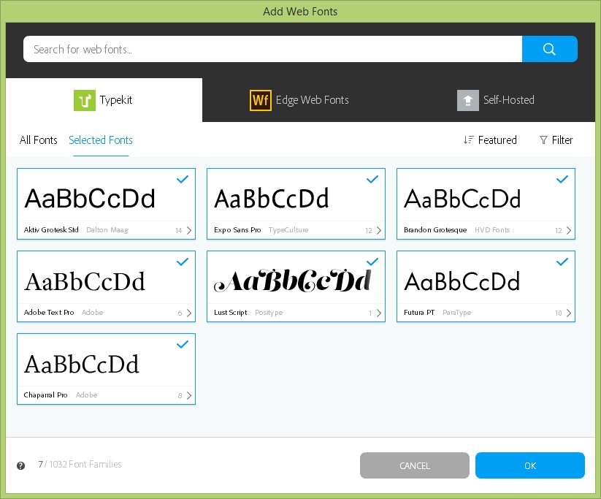
Task: Click the funnel icon beside Filter
Action: (x=543, y=140)
